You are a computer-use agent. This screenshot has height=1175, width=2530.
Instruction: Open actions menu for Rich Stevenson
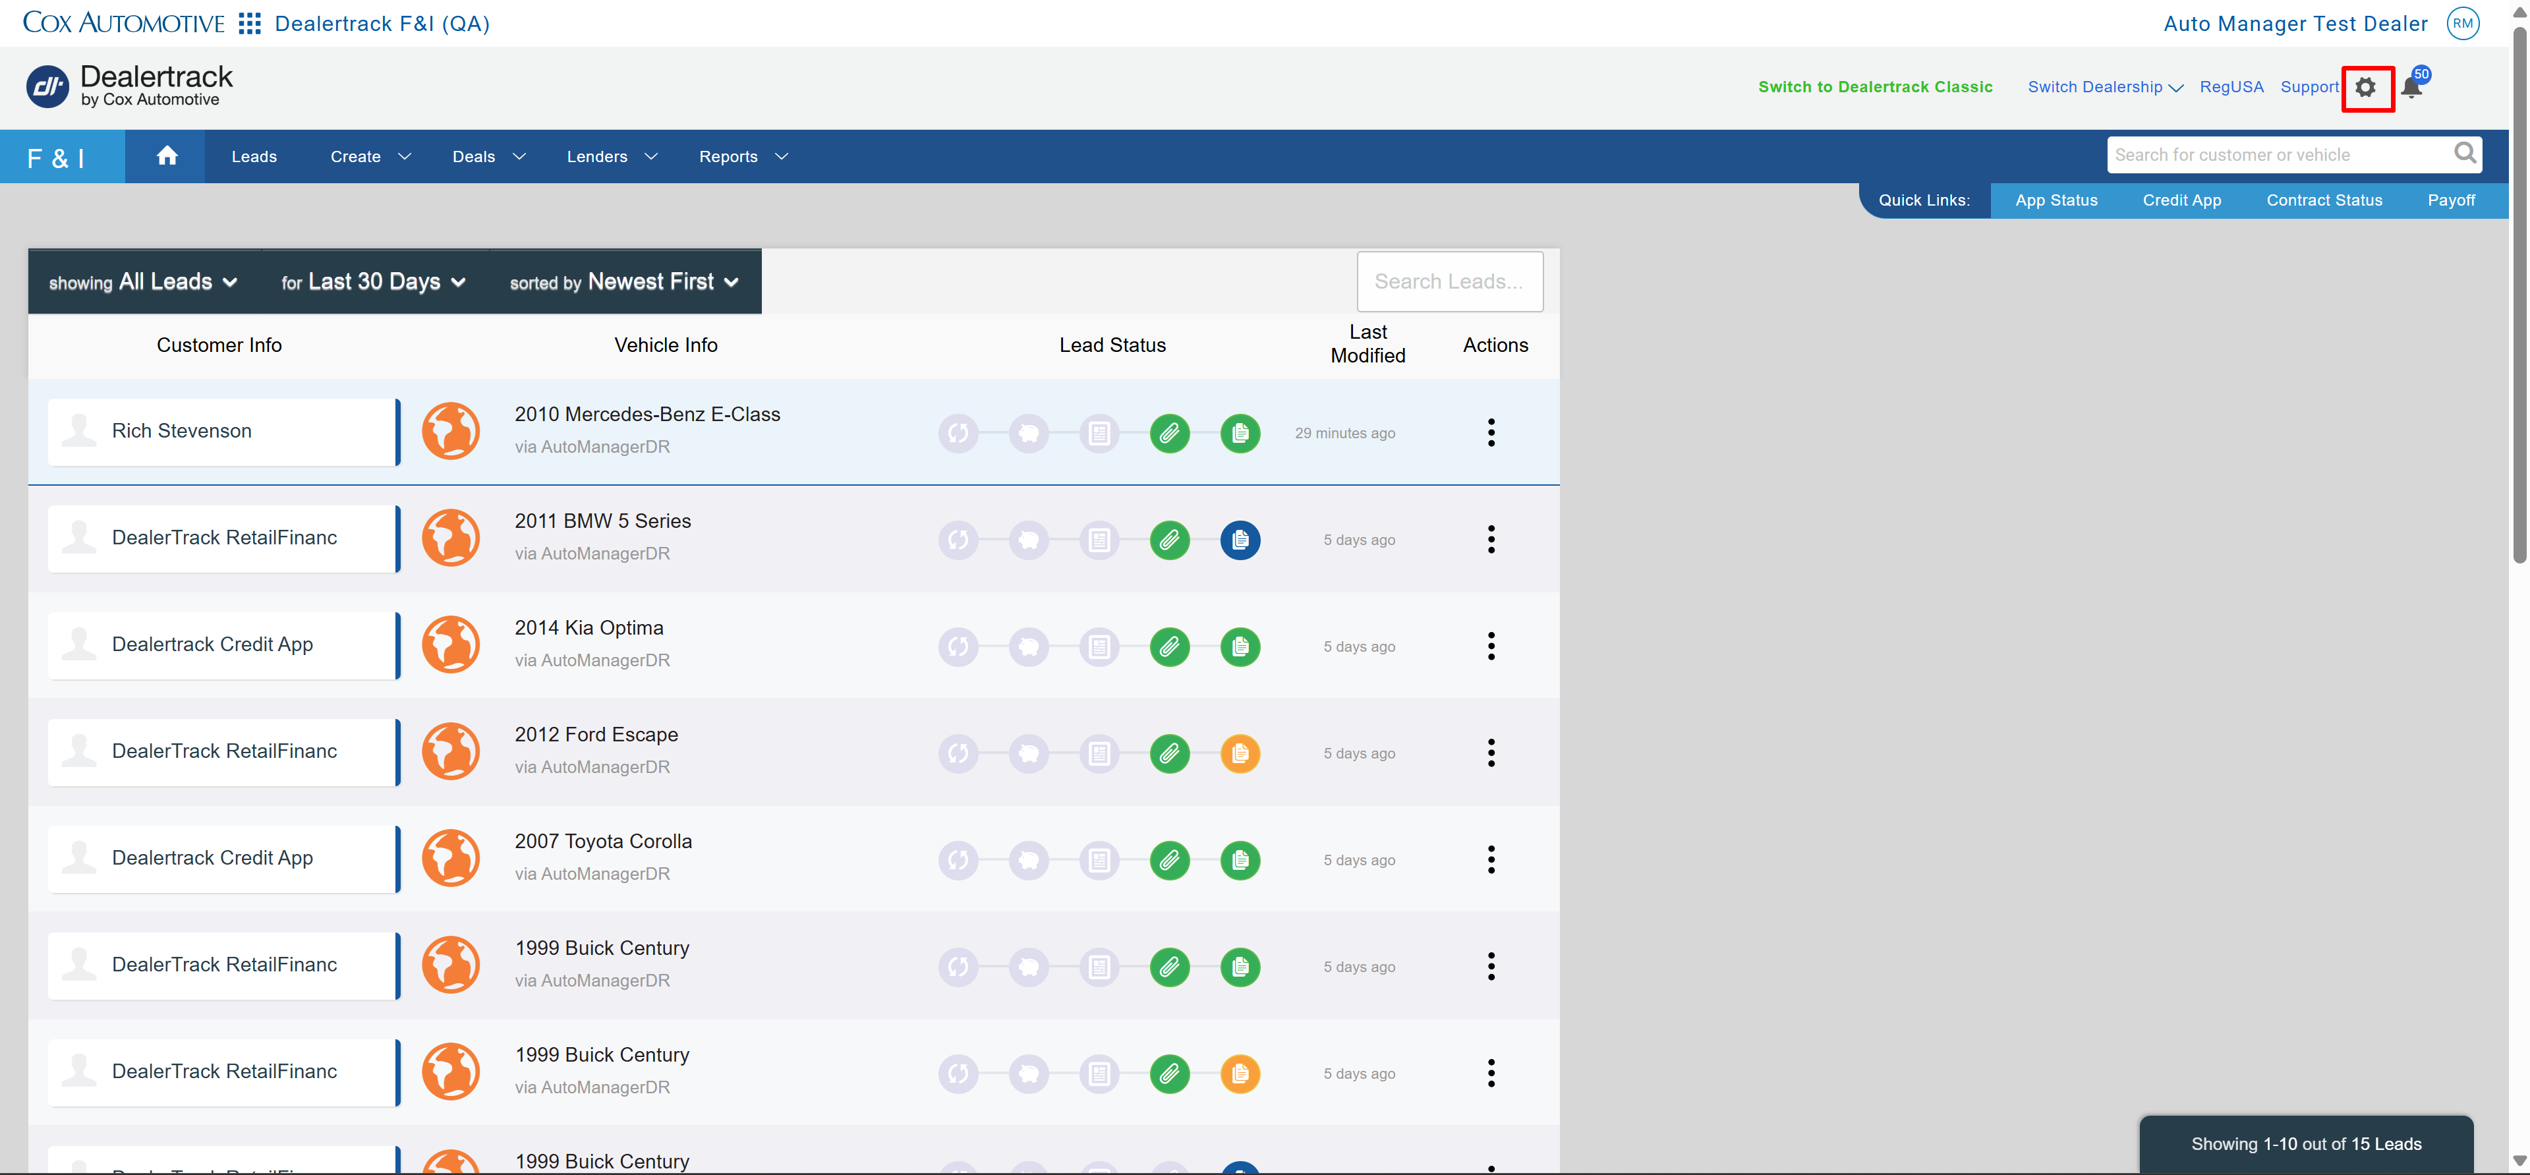[x=1491, y=432]
